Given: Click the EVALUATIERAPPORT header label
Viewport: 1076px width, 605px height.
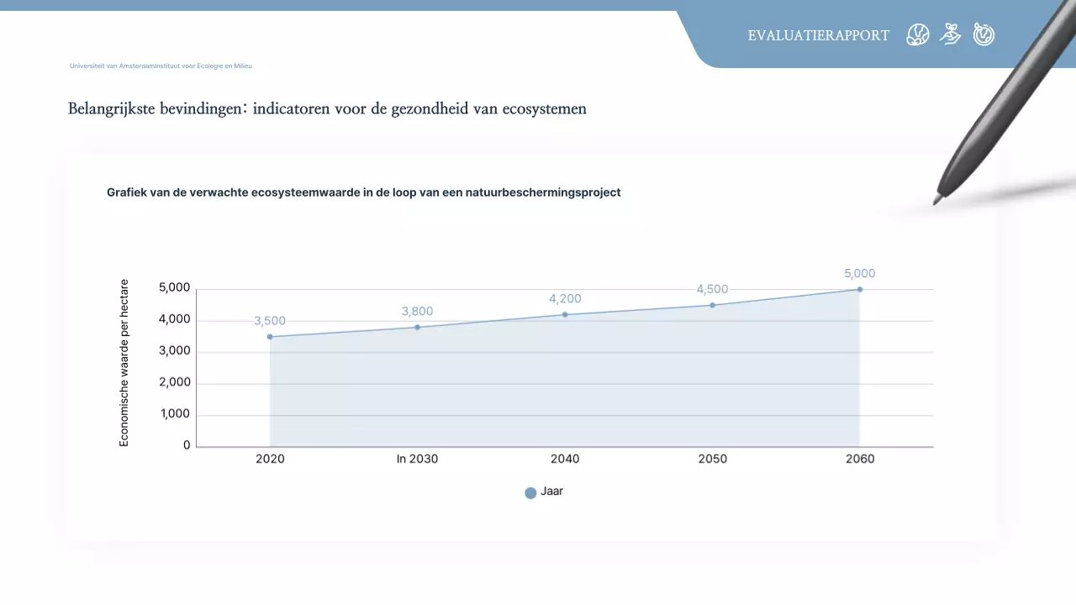Looking at the screenshot, I should pos(818,35).
